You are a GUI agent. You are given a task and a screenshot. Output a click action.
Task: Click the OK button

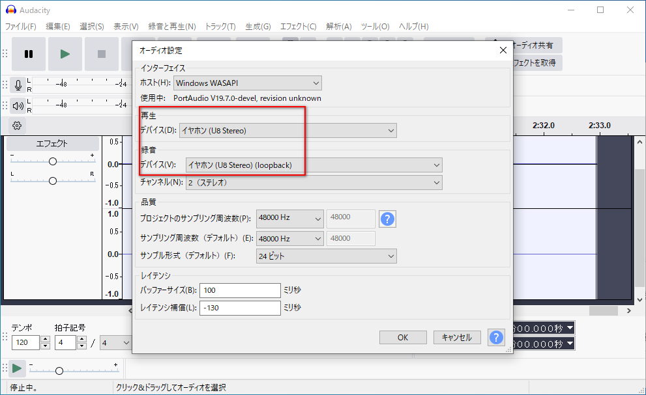click(x=403, y=337)
